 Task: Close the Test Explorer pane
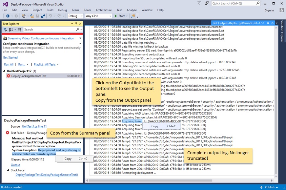click(80, 24)
